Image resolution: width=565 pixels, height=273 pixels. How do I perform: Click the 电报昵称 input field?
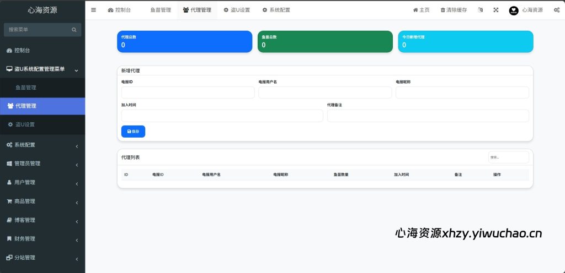tap(462, 92)
